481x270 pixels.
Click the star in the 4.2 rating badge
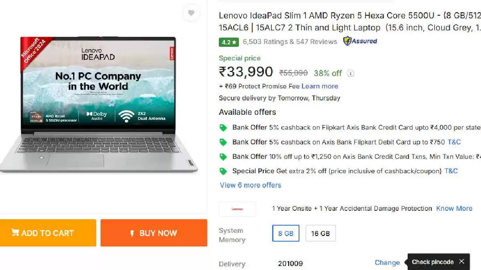234,42
